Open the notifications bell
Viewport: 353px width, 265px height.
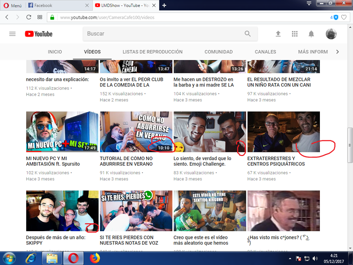click(311, 34)
